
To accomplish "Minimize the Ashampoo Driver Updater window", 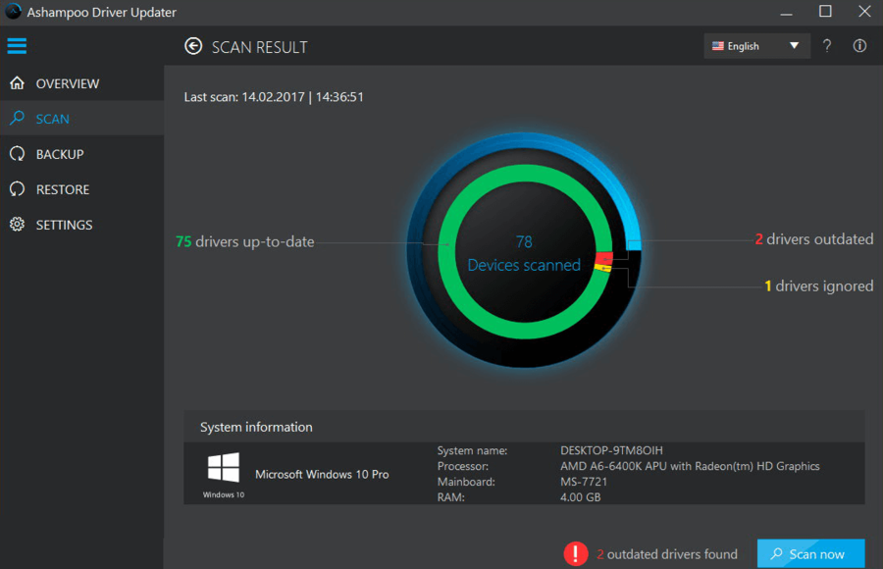I will (x=786, y=12).
